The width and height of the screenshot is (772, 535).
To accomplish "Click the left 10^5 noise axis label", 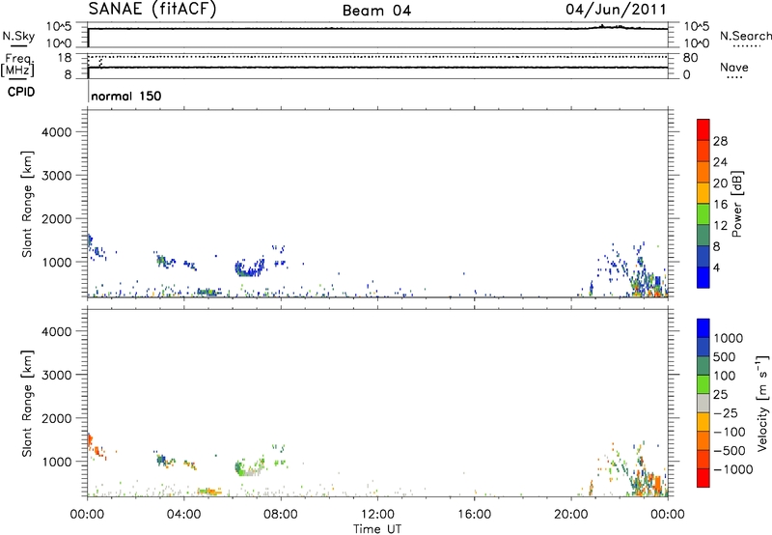I will pos(59,27).
